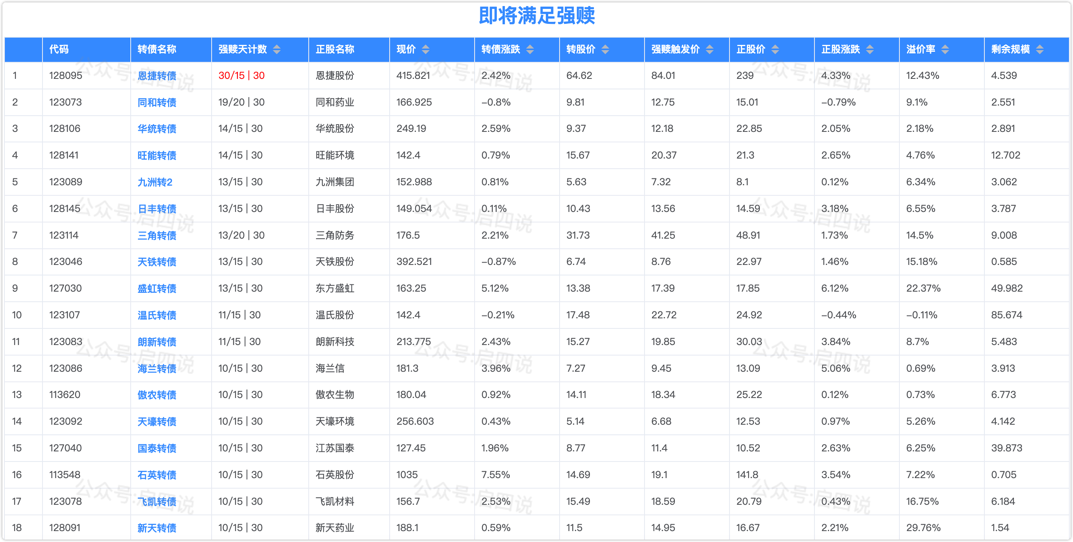
Task: Click the 转债名称 column header
Action: pos(157,49)
